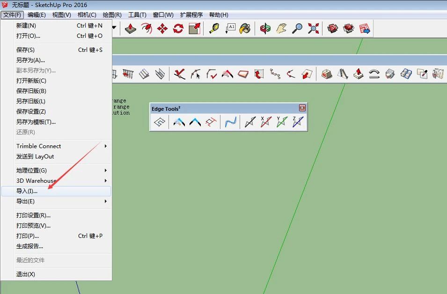447x294 pixels.
Task: Choose 打印设置(R)... menu entry
Action: click(x=56, y=215)
